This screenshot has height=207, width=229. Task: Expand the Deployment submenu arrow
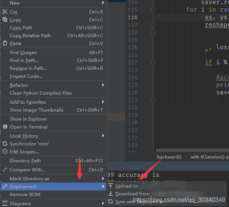click(x=103, y=186)
